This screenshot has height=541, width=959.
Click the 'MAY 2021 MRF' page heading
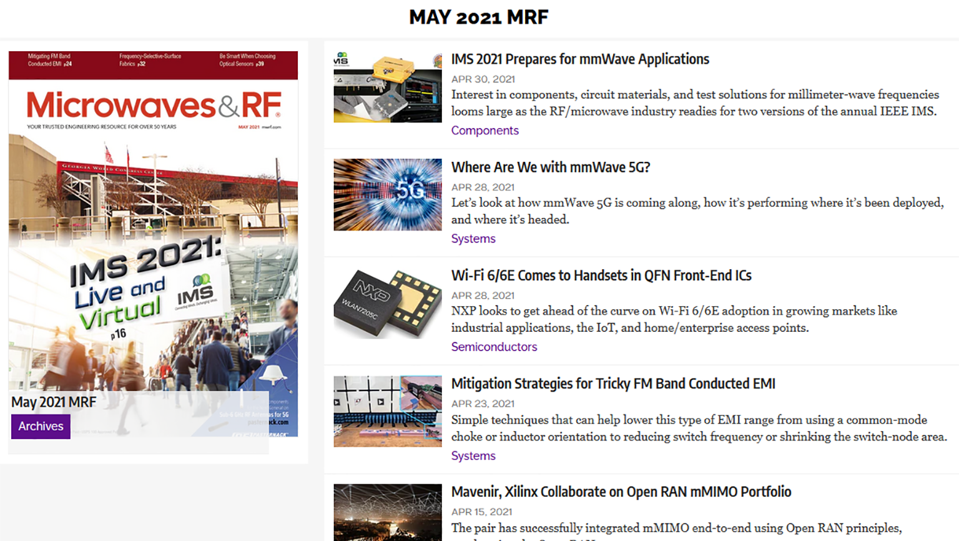(x=479, y=17)
